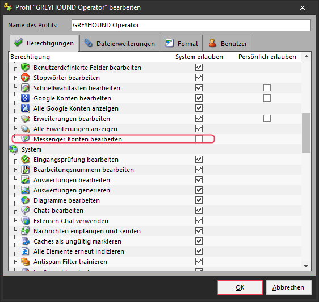Click the Google Konten bearbeiten icon
319x302 pixels.
tap(25, 98)
